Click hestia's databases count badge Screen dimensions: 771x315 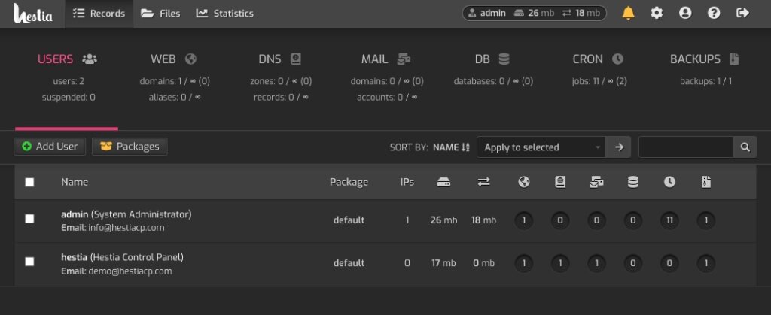tap(632, 263)
